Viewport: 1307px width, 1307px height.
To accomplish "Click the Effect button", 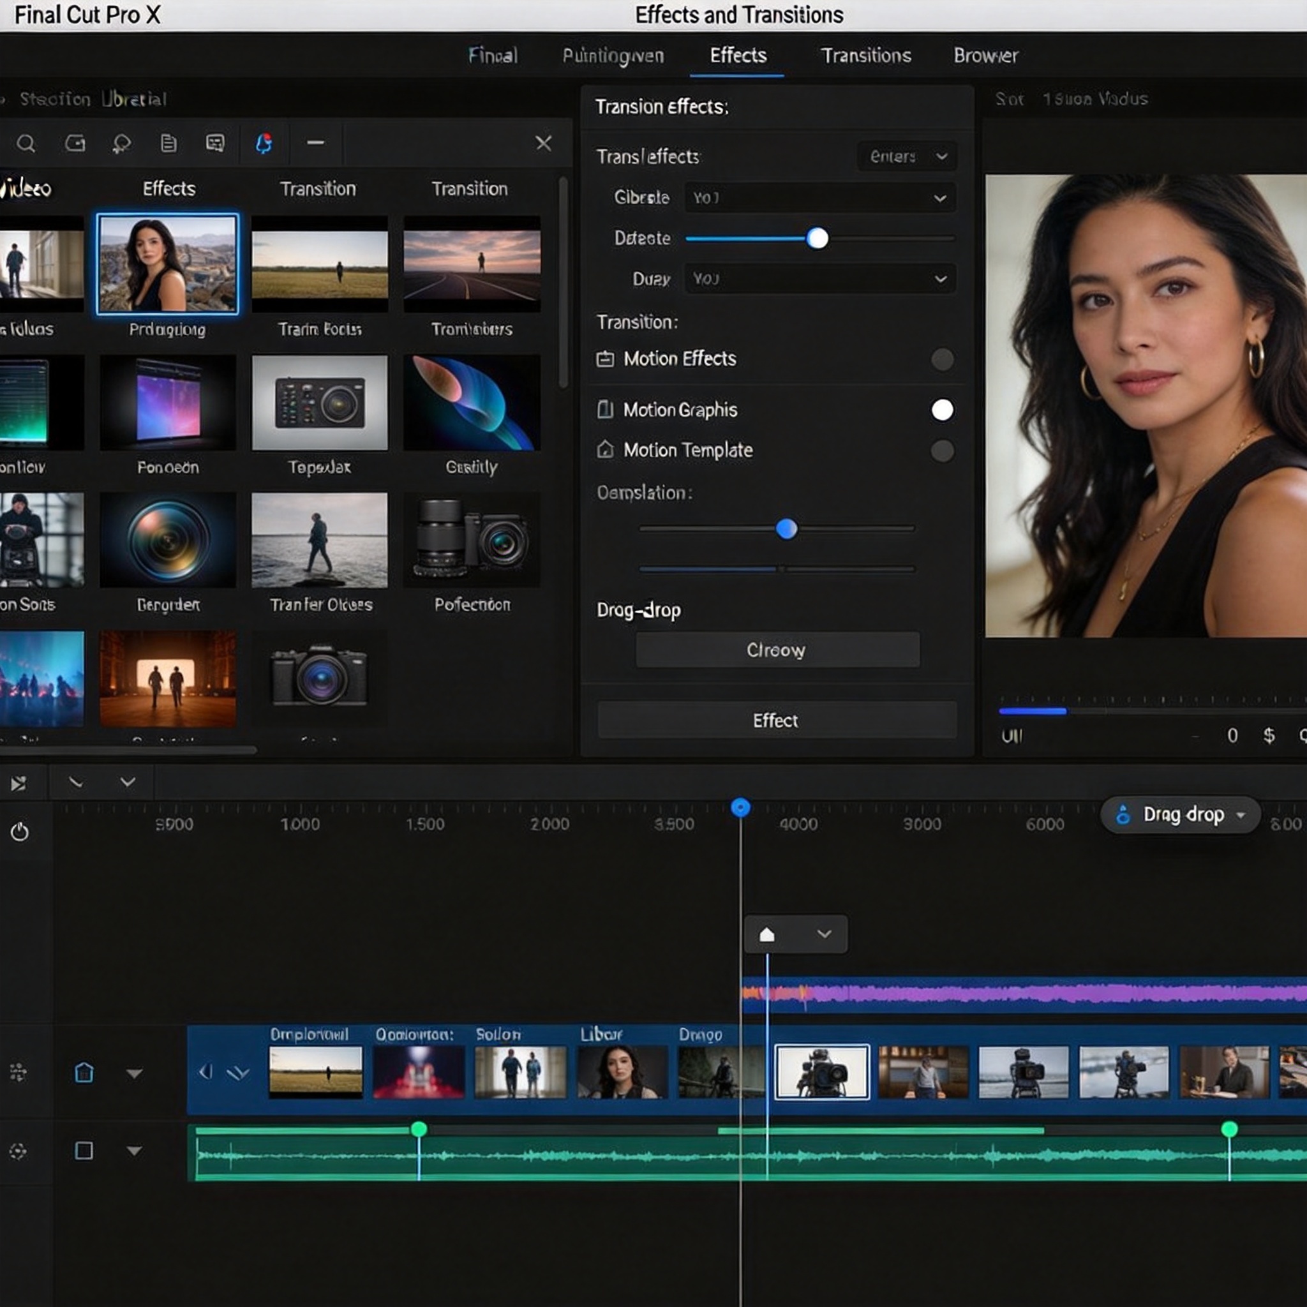I will click(777, 721).
